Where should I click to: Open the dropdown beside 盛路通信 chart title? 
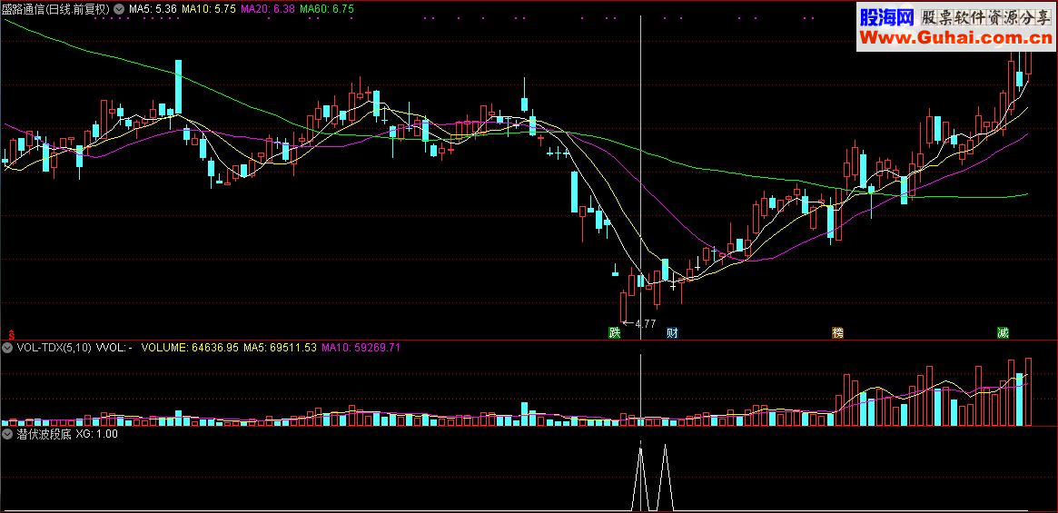tap(119, 9)
